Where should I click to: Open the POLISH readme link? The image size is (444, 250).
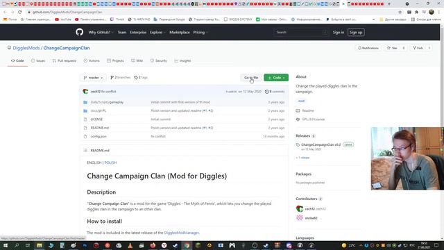click(x=110, y=162)
